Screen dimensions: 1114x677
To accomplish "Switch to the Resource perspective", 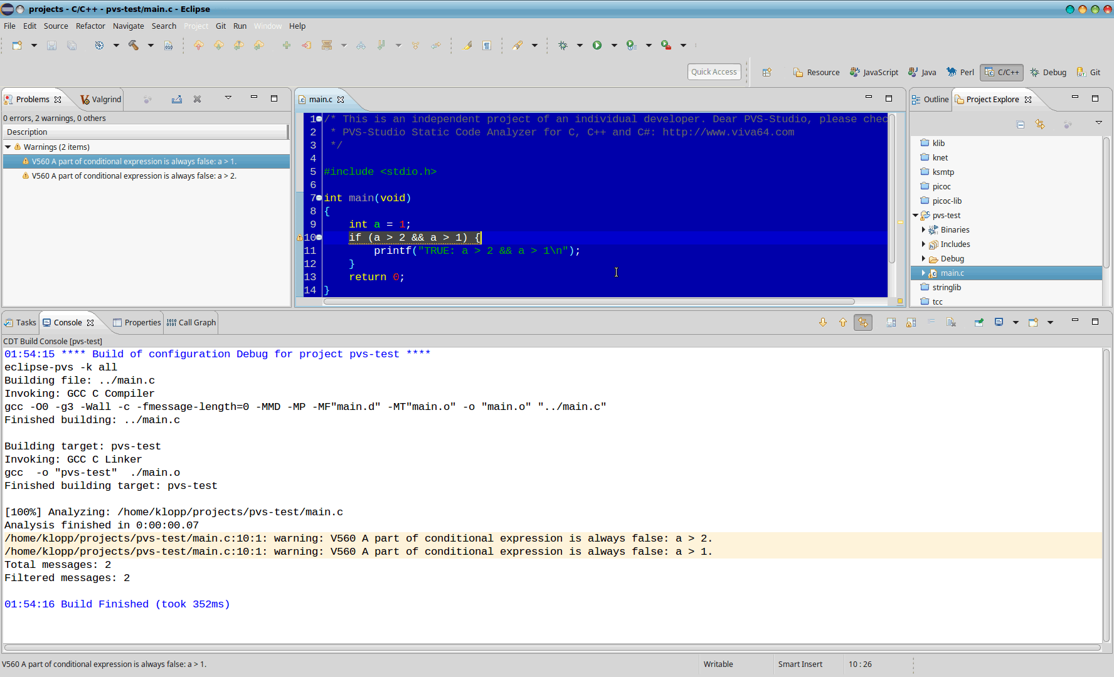I will (x=817, y=72).
